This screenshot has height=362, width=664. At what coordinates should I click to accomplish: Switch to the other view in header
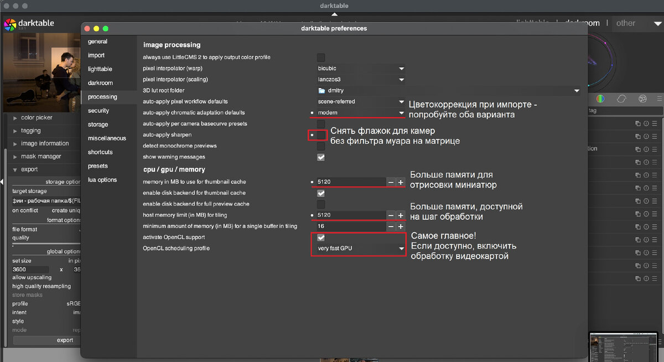(x=626, y=23)
